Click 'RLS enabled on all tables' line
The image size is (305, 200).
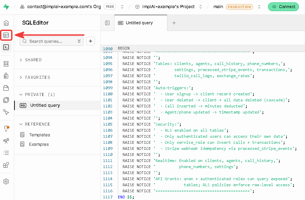pyautogui.click(x=175, y=130)
